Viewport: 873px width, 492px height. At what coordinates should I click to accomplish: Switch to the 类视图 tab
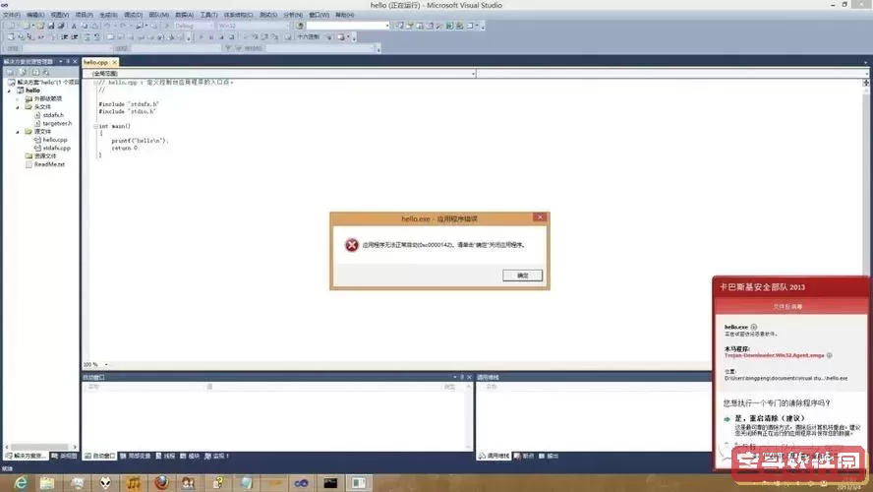coord(65,456)
